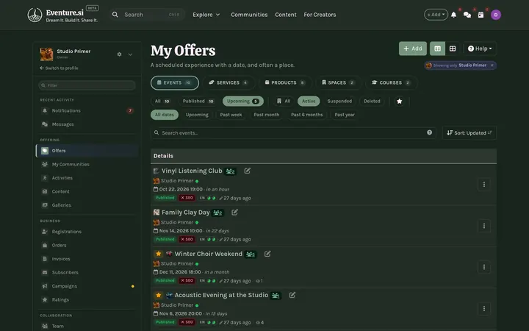Click the purple D user avatar

[496, 15]
